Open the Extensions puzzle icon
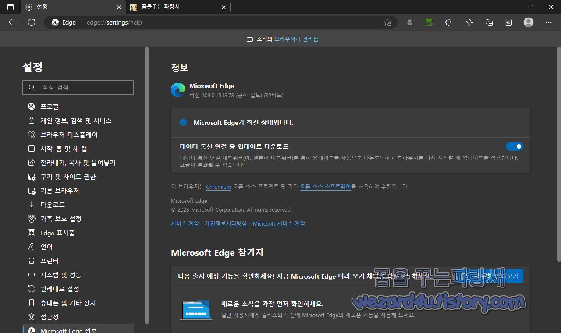This screenshot has height=333, width=561. point(448,22)
